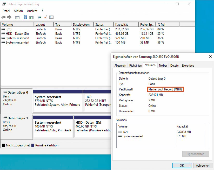Sort by the Typ column header
Viewport: 214px width, 170px height.
(x=62, y=25)
